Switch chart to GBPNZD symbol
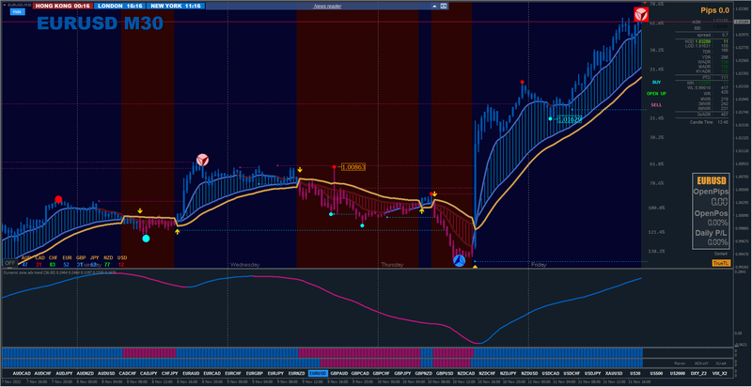Screen dimensions: 752x387 424,373
